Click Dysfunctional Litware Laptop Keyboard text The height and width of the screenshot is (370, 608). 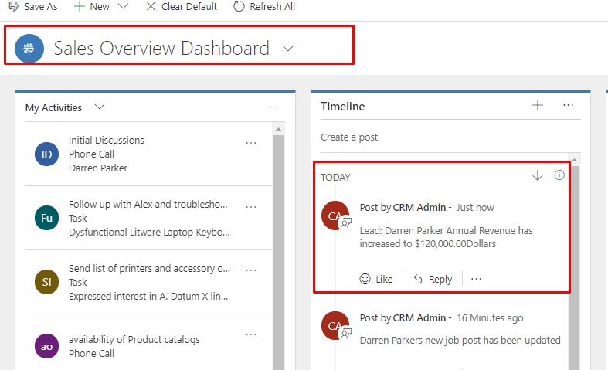pyautogui.click(x=149, y=232)
